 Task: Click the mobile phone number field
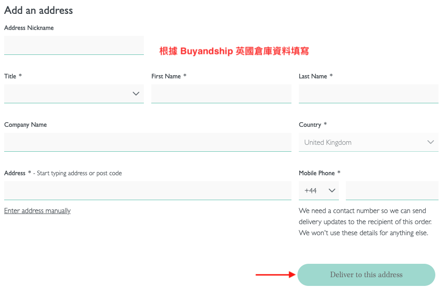coord(392,190)
